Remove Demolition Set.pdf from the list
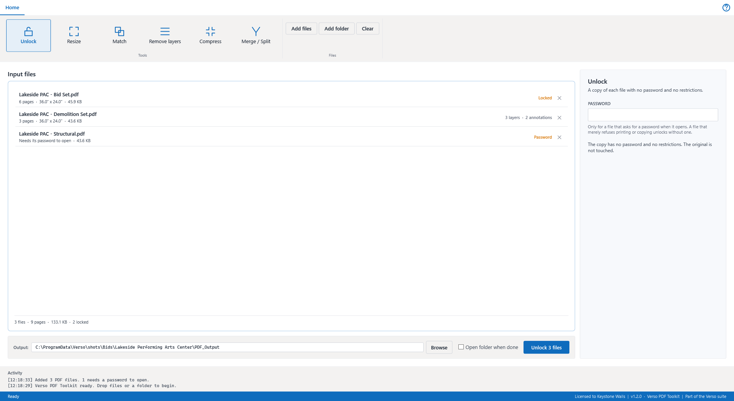Image resolution: width=734 pixels, height=401 pixels. coord(559,118)
